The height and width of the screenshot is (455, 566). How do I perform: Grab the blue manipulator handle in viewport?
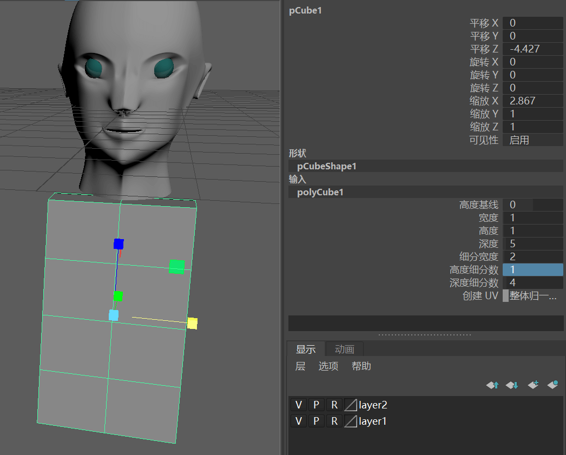pos(119,244)
